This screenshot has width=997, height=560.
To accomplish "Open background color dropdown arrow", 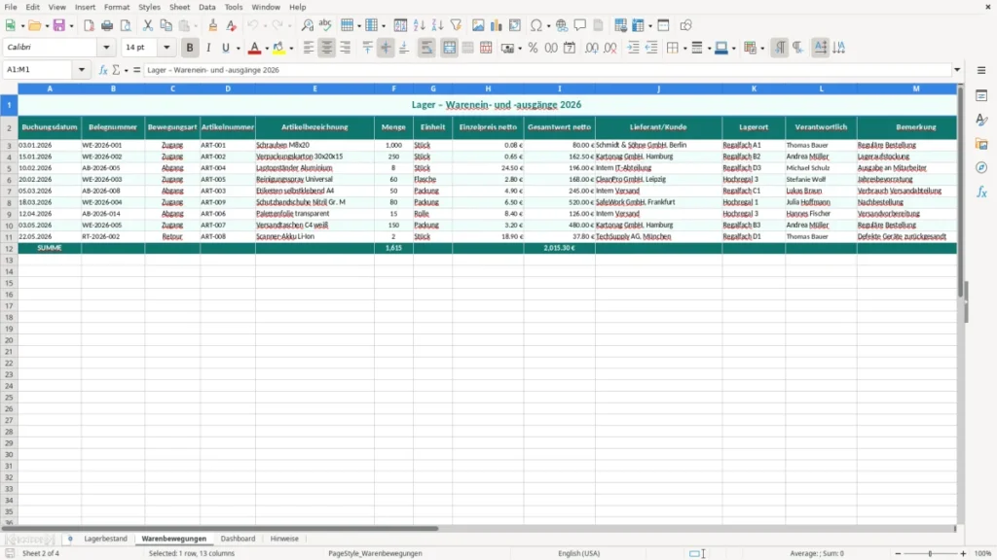I will coord(291,49).
